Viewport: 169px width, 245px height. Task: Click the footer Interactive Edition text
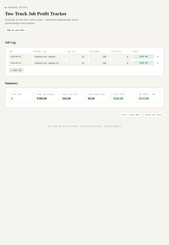[91, 126]
